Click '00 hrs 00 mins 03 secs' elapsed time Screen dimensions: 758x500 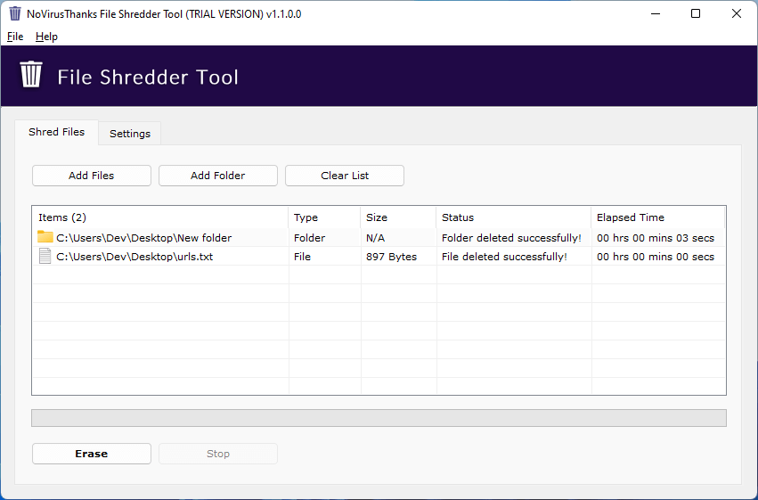pos(656,238)
